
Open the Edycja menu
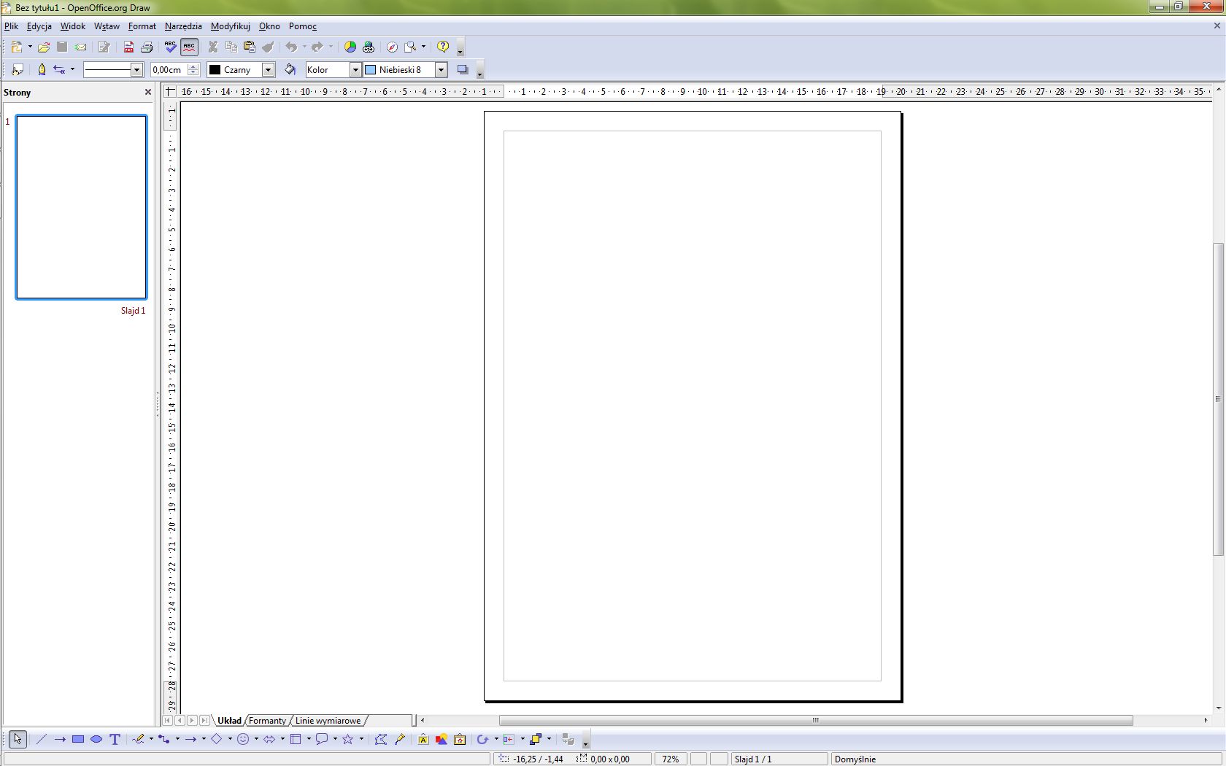tap(39, 26)
